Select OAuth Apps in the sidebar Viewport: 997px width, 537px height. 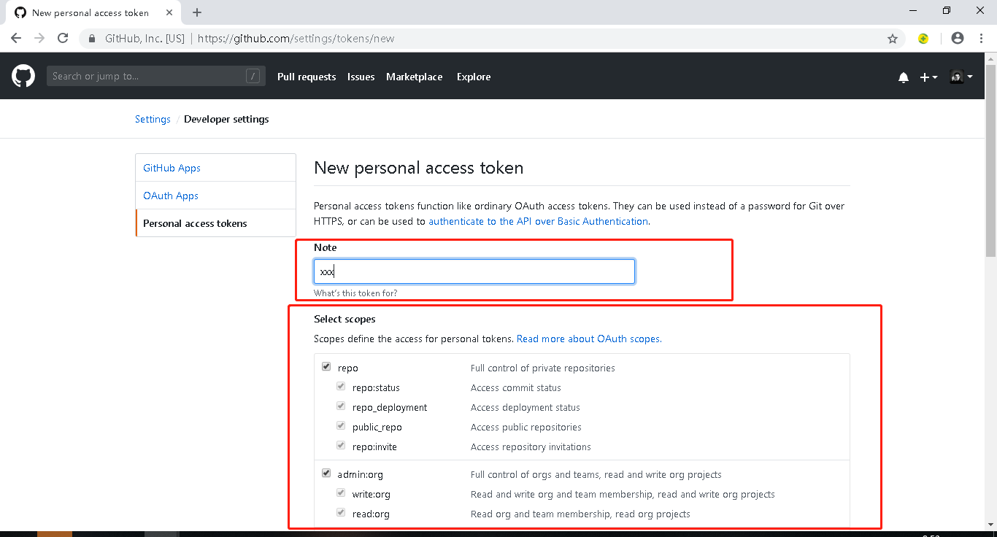pos(171,196)
